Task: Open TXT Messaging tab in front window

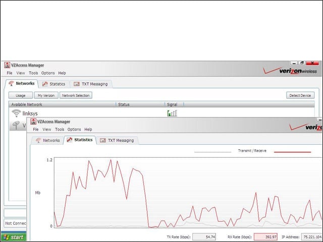Action: [117, 140]
